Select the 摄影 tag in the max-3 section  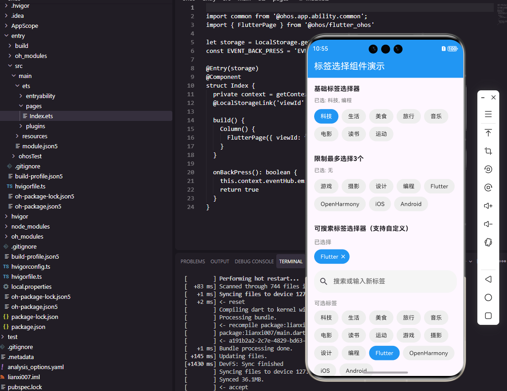tap(354, 187)
